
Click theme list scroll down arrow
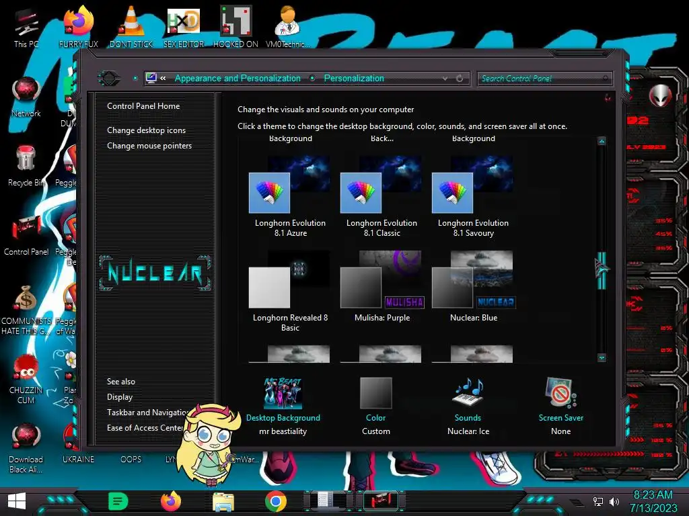[602, 357]
